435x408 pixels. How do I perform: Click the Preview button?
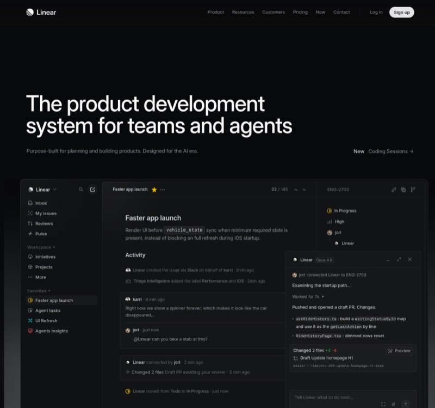pos(400,351)
